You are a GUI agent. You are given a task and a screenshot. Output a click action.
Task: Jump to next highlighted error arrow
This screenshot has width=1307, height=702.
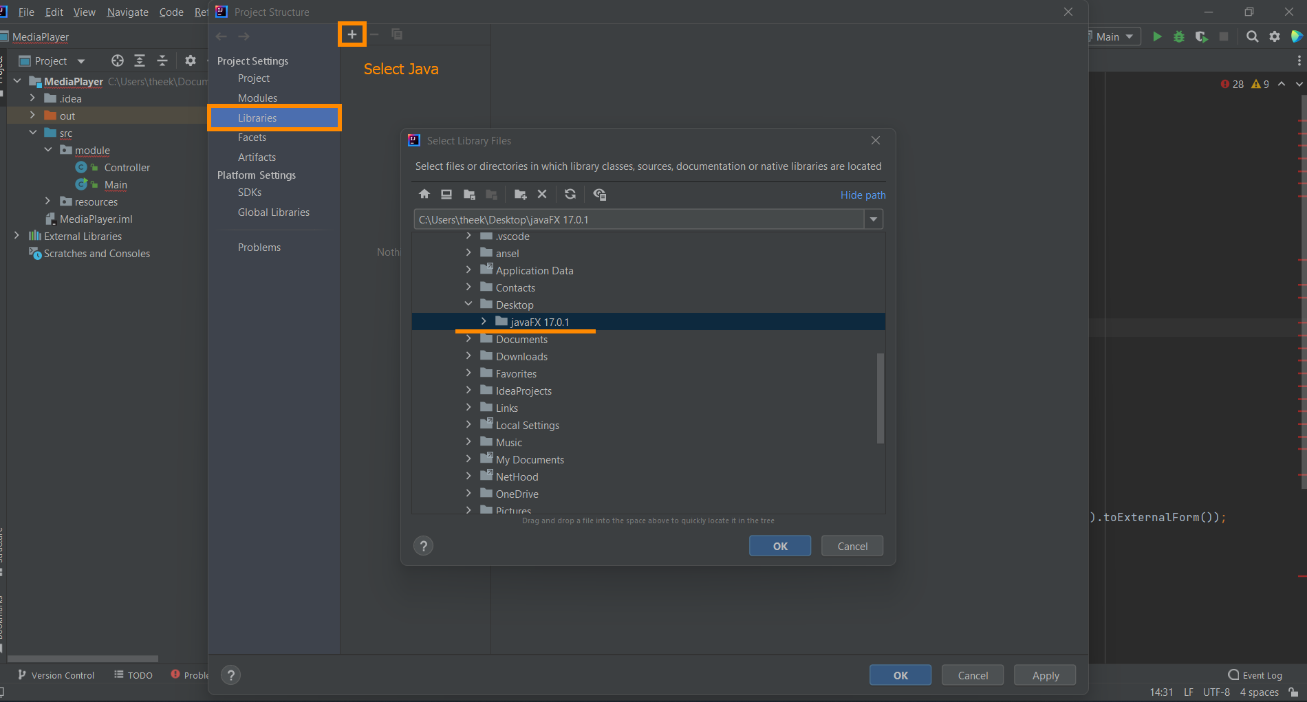pos(1299,84)
